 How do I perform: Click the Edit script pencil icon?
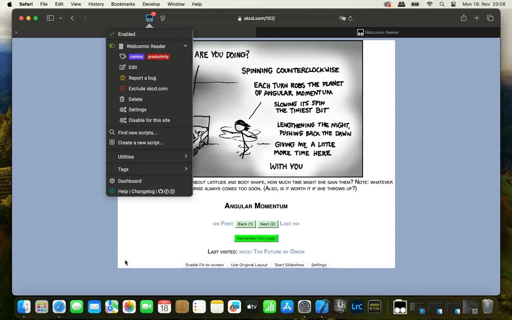(x=123, y=67)
